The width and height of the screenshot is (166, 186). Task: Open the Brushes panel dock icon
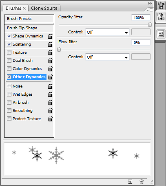click(161, 5)
